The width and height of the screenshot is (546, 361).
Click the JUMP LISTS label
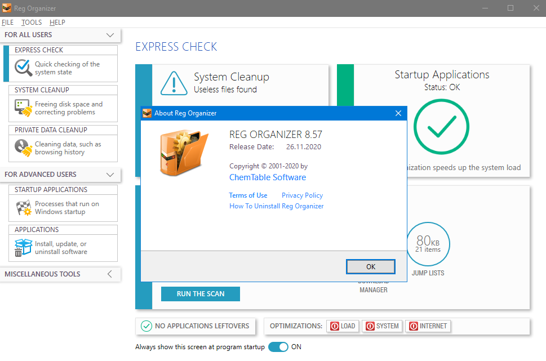pos(428,273)
